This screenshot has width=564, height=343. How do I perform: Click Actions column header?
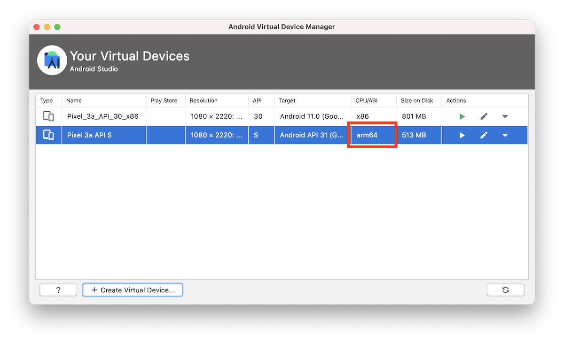(x=485, y=100)
